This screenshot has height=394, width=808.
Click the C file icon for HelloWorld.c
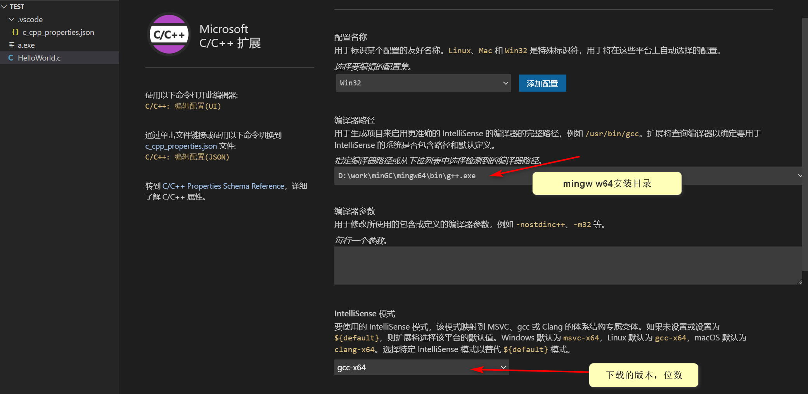(11, 58)
